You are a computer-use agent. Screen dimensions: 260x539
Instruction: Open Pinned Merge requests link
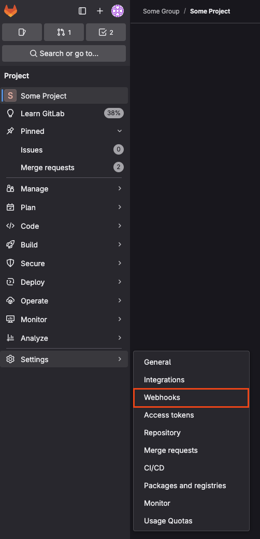(65, 168)
